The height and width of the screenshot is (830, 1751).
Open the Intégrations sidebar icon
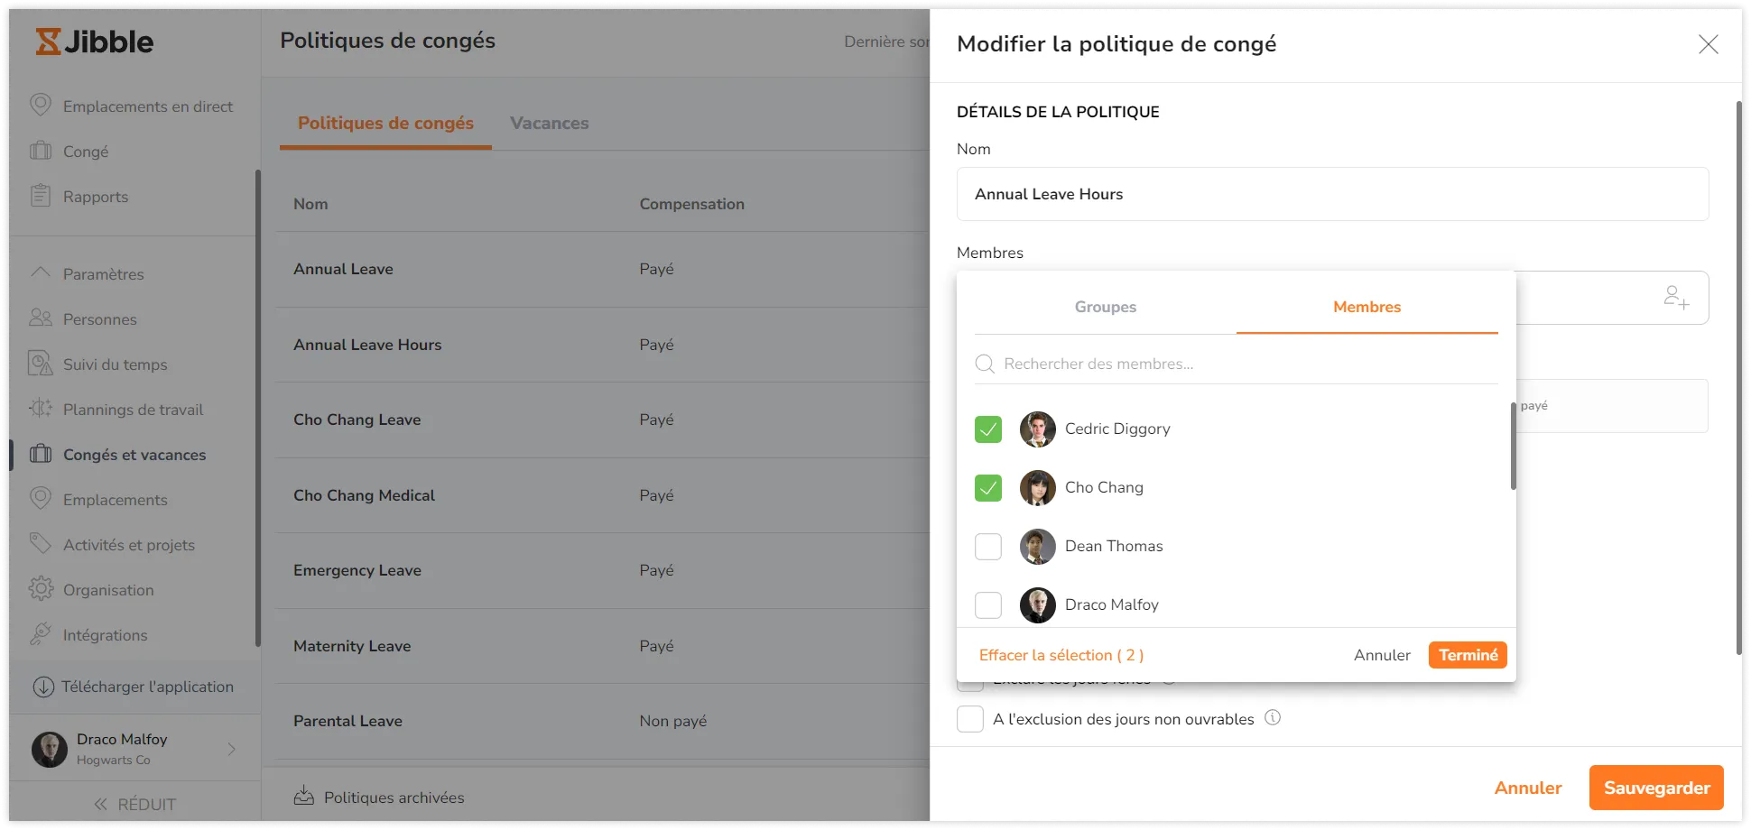(40, 634)
